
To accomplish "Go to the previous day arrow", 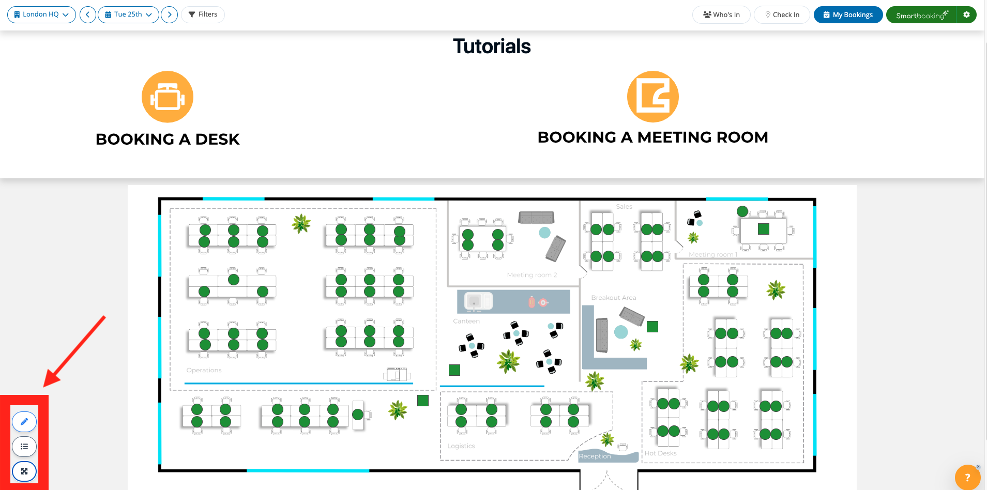I will click(88, 14).
